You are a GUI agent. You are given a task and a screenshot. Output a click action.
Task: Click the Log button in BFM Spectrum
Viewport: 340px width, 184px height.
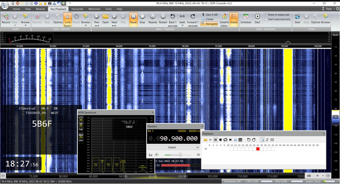tap(81, 130)
